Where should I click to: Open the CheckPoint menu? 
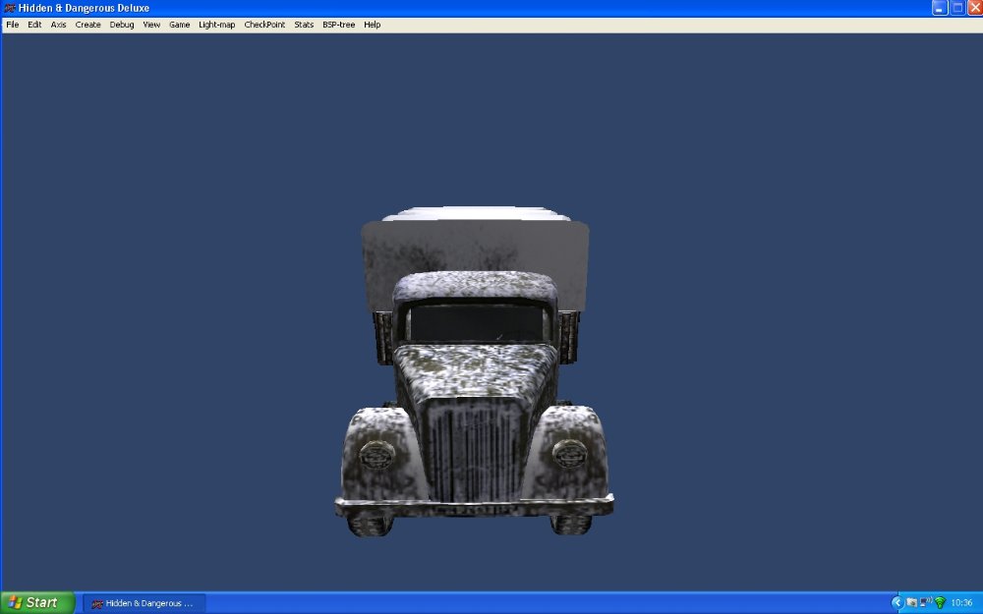264,25
